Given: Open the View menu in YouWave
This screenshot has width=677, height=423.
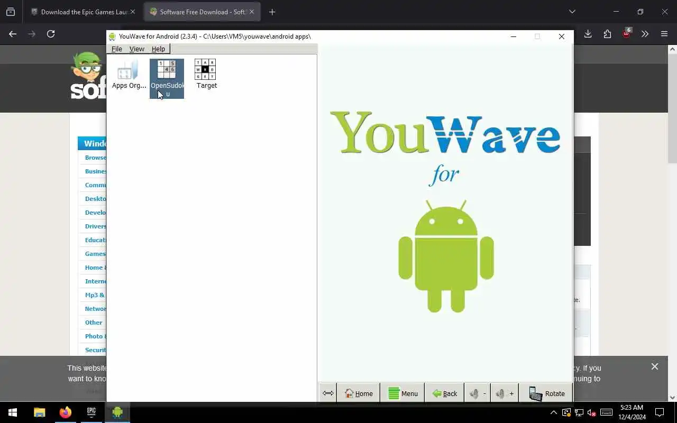Looking at the screenshot, I should click(136, 49).
